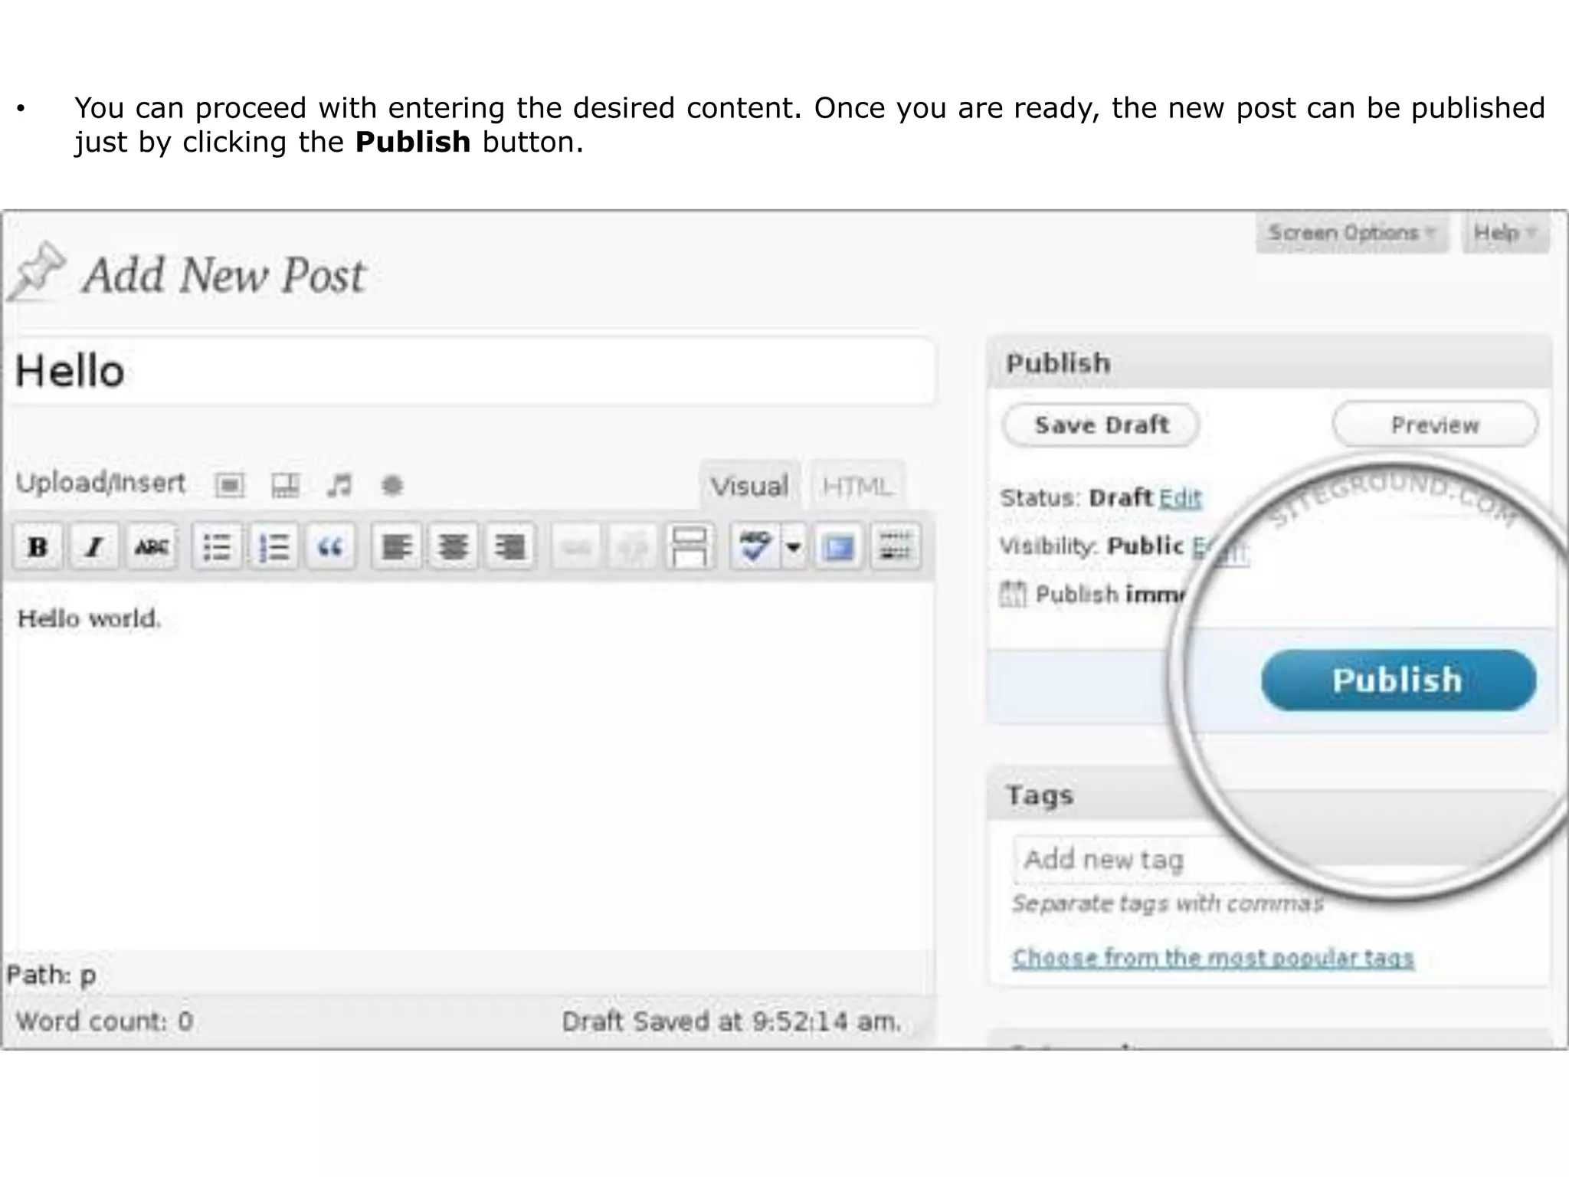This screenshot has height=1177, width=1569.
Task: Toggle the spellchecker
Action: click(x=755, y=546)
